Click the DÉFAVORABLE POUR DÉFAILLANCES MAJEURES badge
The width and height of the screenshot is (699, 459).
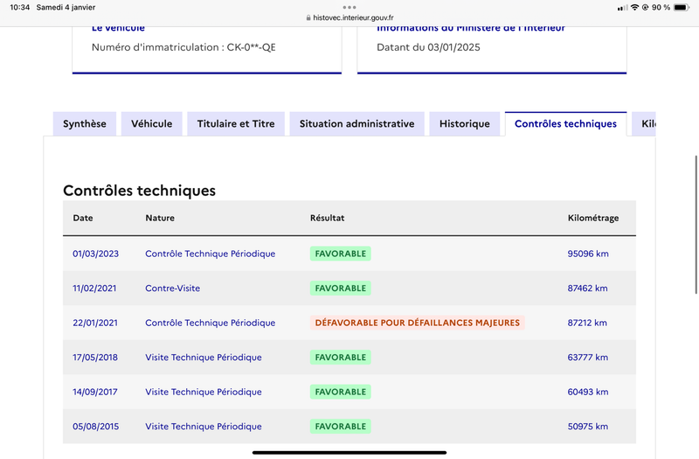click(x=418, y=323)
